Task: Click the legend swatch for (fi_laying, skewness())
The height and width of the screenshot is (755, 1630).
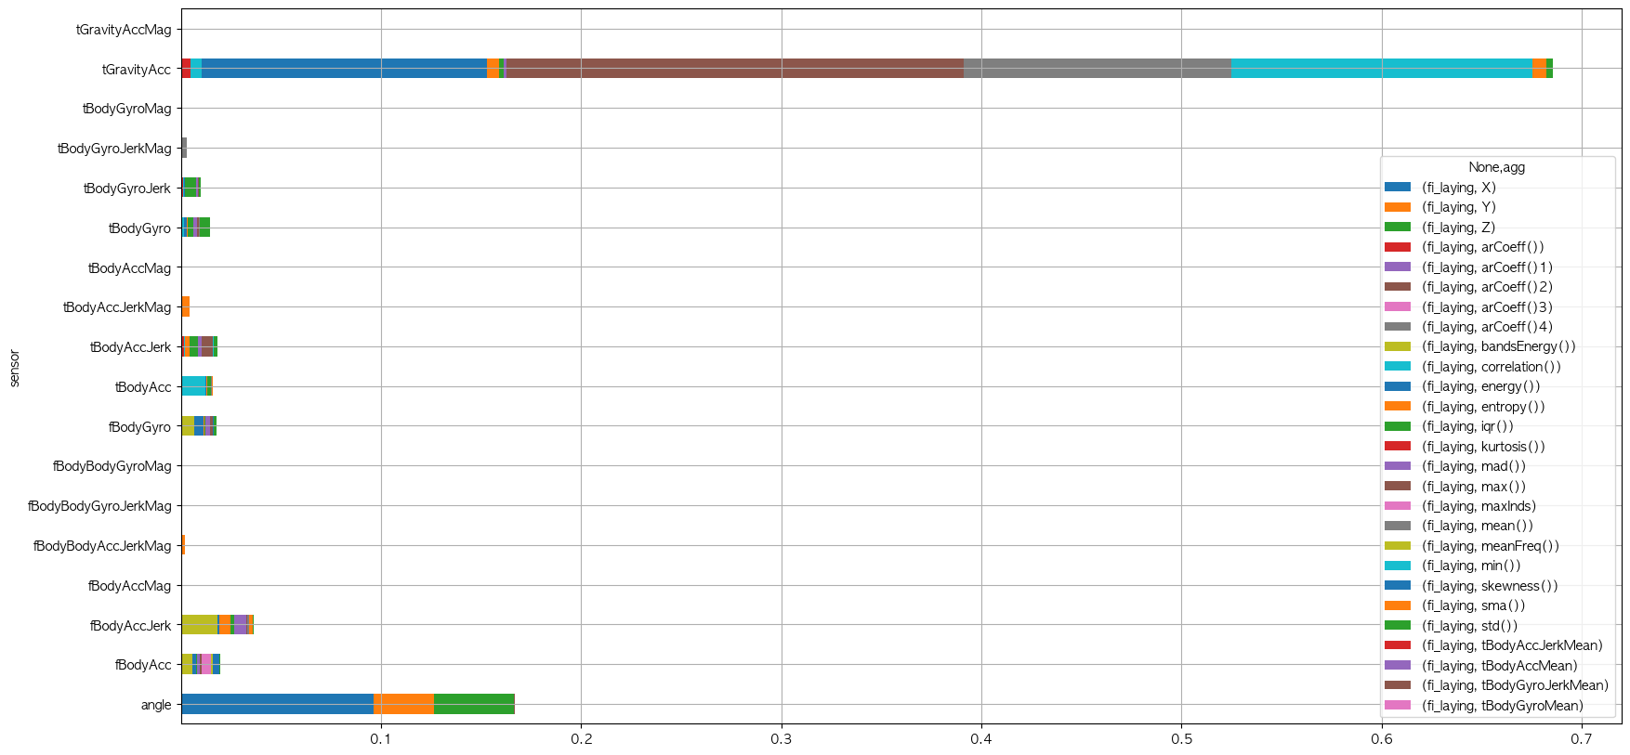Action: pos(1397,586)
